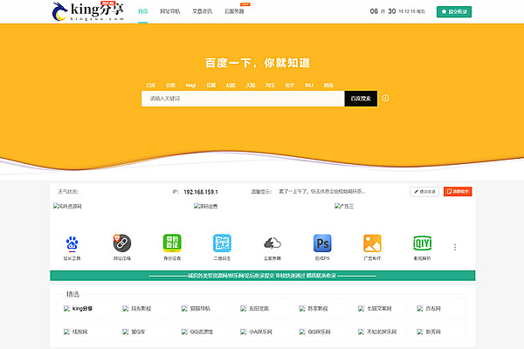Open the iQIYI video parsing icon

[x=423, y=243]
